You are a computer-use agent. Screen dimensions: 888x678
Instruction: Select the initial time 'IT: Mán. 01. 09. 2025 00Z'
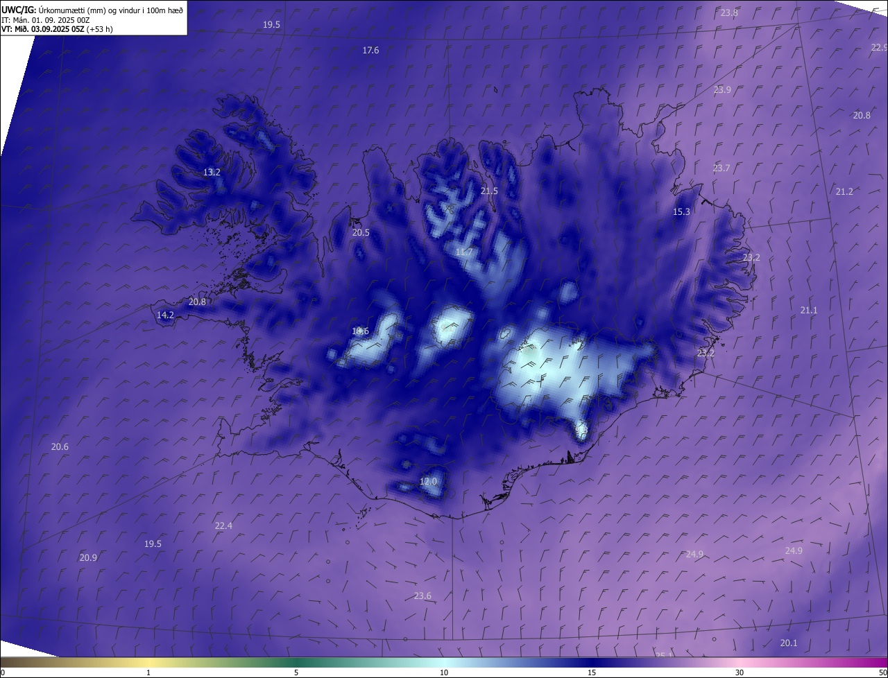click(45, 19)
